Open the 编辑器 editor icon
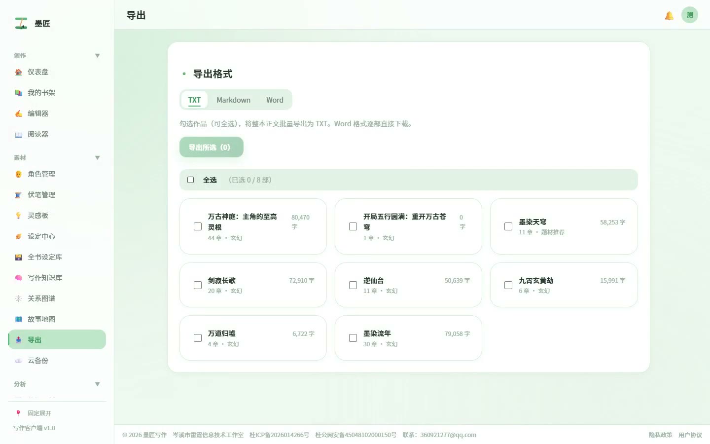710x444 pixels. [19, 113]
